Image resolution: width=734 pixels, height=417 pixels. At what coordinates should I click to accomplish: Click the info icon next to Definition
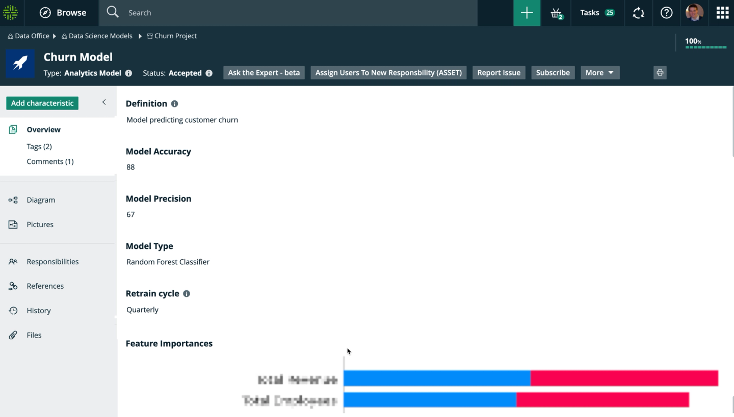tap(174, 104)
